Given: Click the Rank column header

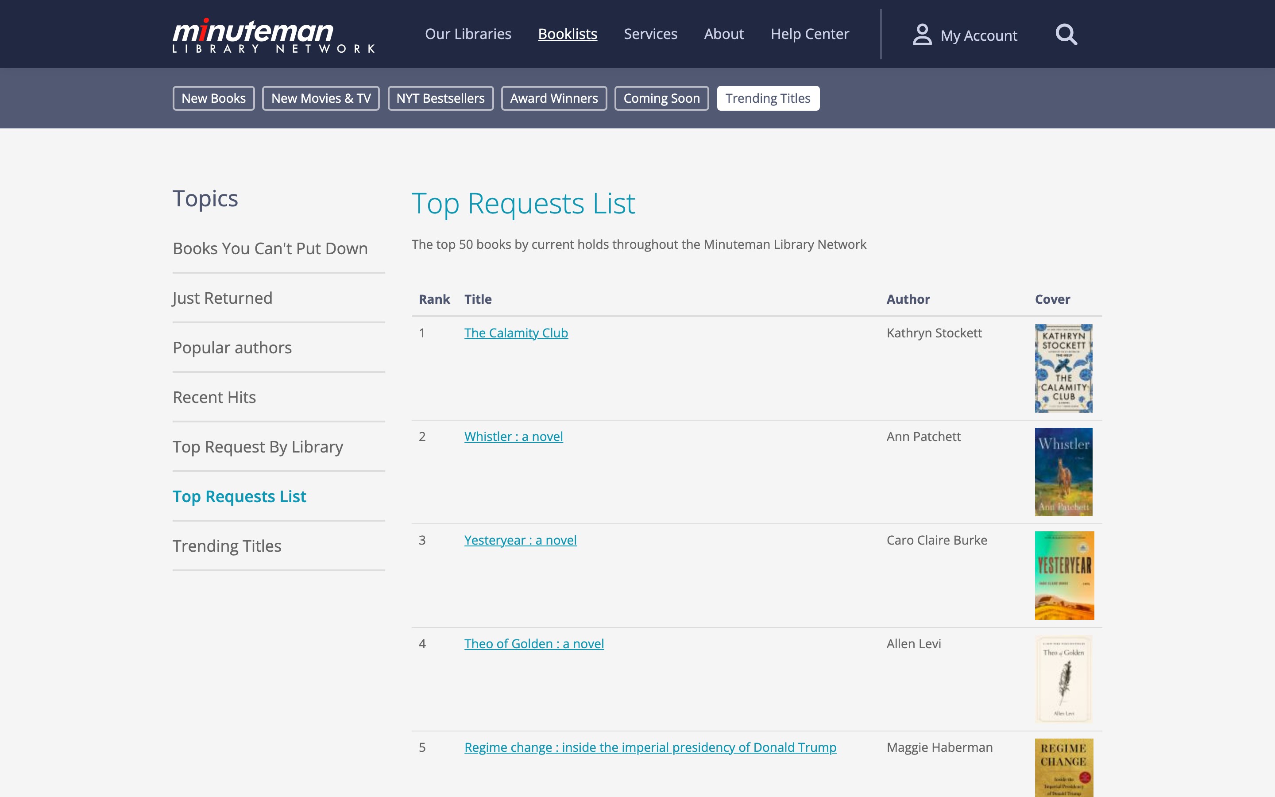Looking at the screenshot, I should 434,299.
